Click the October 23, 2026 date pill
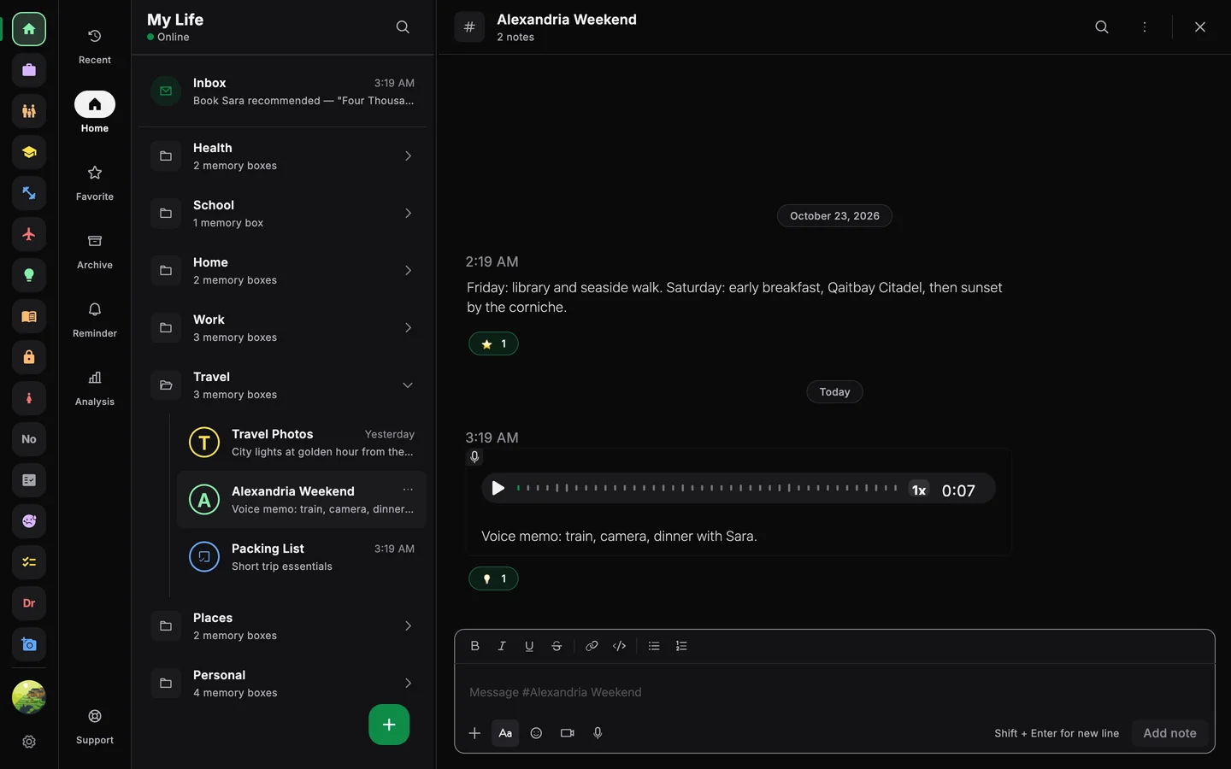This screenshot has width=1231, height=769. click(834, 216)
